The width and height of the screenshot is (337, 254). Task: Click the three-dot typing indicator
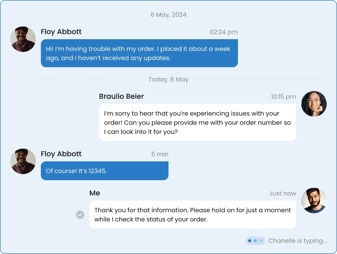point(255,241)
